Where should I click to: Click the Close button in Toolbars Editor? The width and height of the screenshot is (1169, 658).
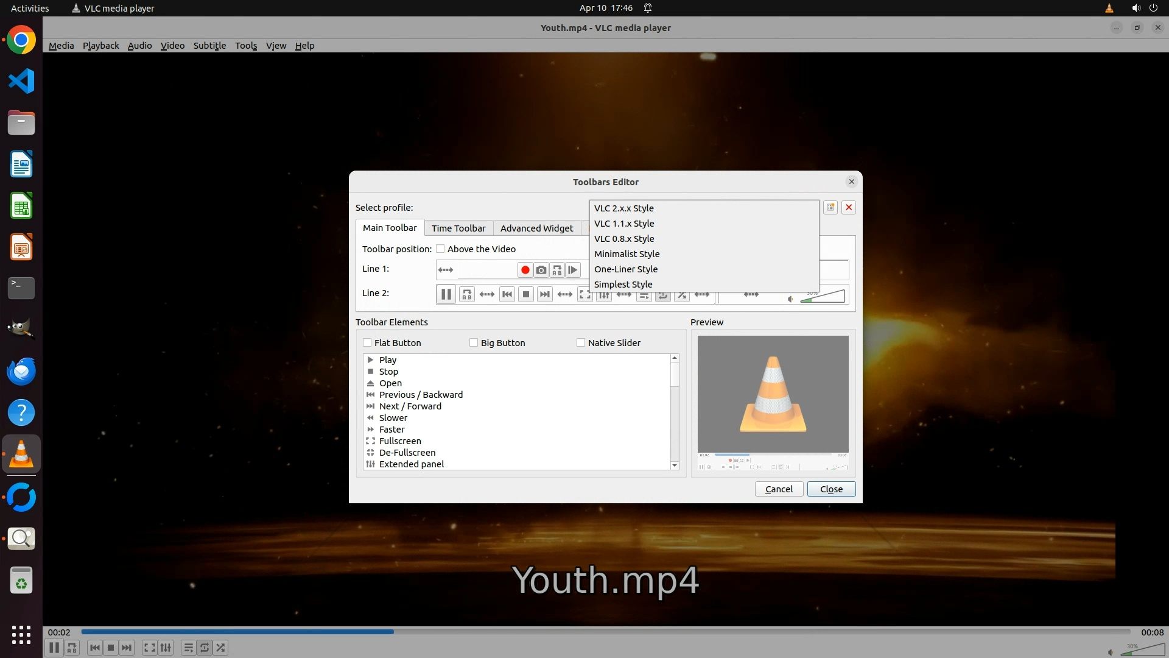point(831,489)
